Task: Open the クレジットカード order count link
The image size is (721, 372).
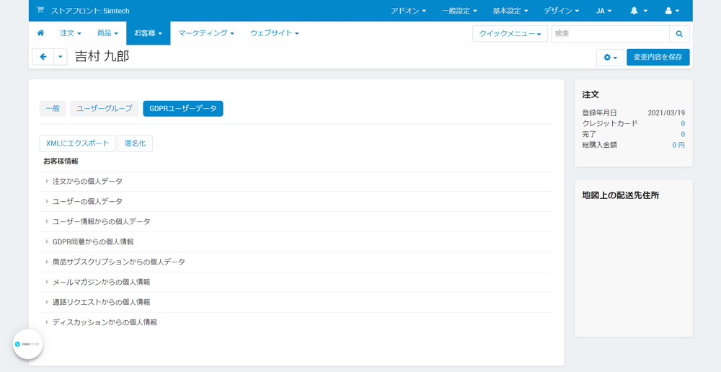Action: pos(683,124)
